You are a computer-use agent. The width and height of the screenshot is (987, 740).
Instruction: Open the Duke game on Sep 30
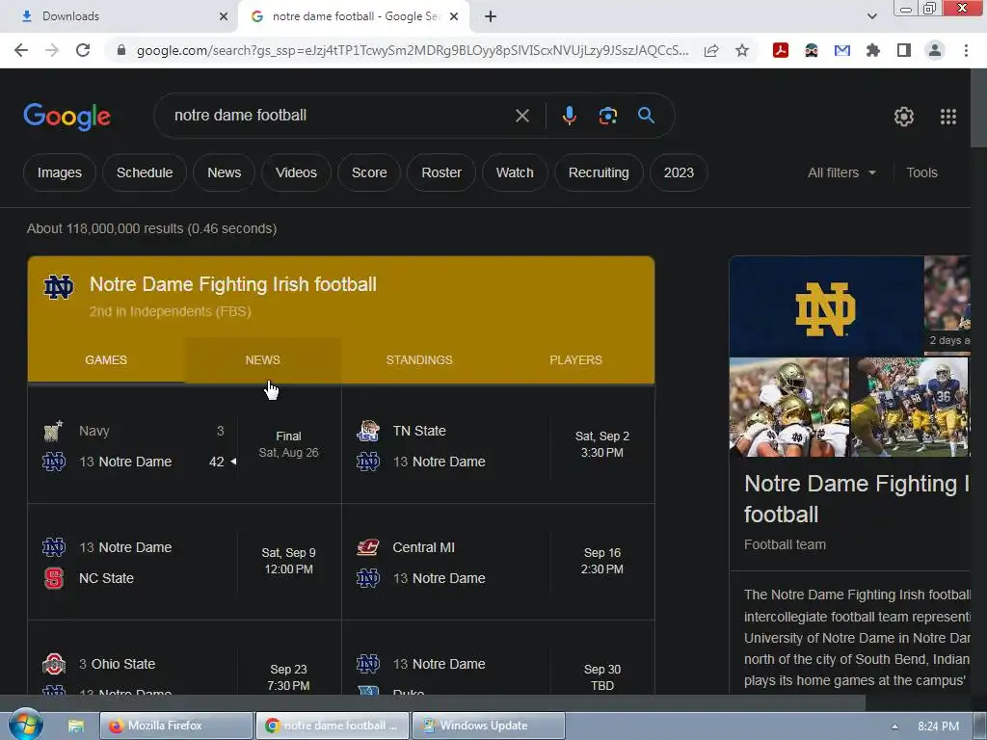point(498,657)
